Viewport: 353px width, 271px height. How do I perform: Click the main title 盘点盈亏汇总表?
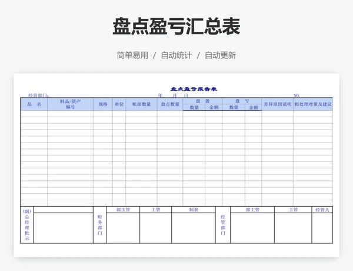[x=176, y=27]
